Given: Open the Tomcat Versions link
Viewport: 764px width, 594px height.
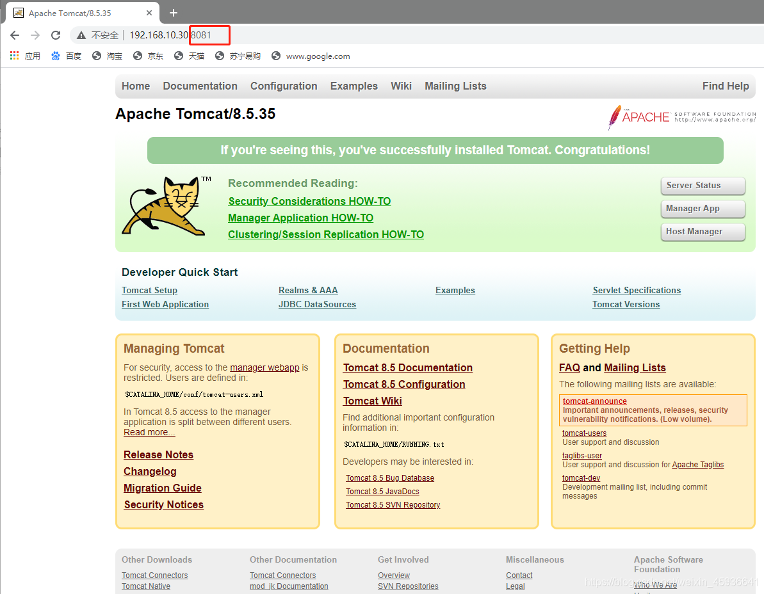Looking at the screenshot, I should coord(626,304).
